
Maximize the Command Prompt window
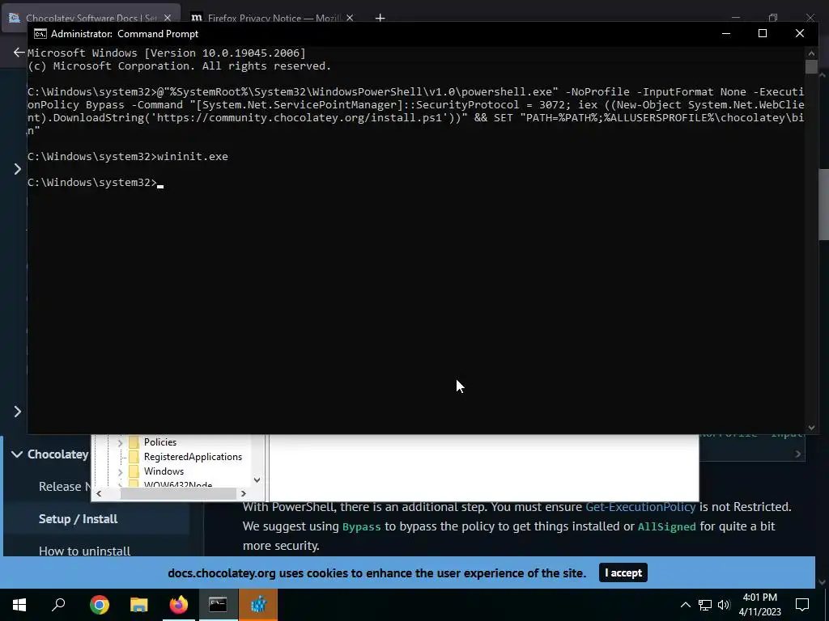[763, 33]
